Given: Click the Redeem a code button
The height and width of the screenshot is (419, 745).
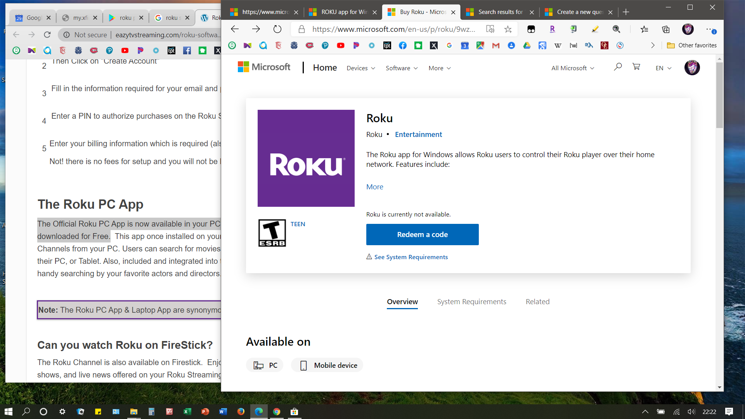Looking at the screenshot, I should tap(422, 234).
